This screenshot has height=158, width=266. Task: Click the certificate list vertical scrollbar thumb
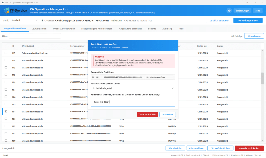(x=262, y=78)
